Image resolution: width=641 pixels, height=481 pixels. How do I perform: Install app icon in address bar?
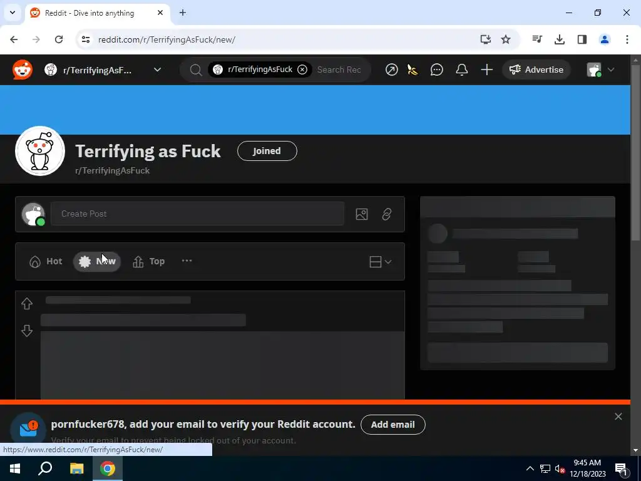(x=485, y=39)
